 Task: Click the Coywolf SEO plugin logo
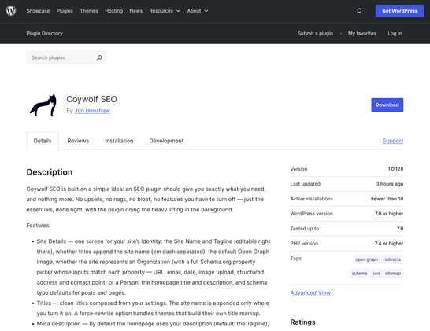point(43,105)
